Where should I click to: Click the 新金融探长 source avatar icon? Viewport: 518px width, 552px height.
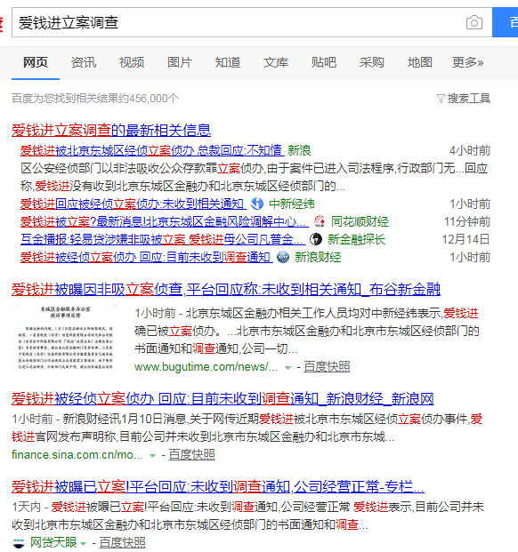click(x=316, y=239)
